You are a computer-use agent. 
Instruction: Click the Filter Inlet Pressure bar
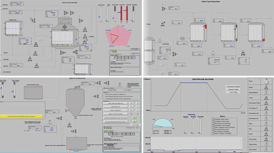[3, 90]
